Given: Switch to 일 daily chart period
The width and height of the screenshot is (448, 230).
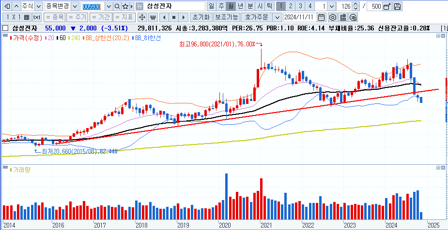Looking at the screenshot, I should (212, 6).
